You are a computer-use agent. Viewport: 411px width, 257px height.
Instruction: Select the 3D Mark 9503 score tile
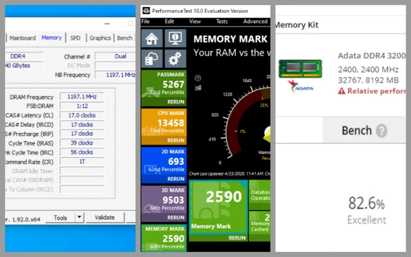pos(164,204)
